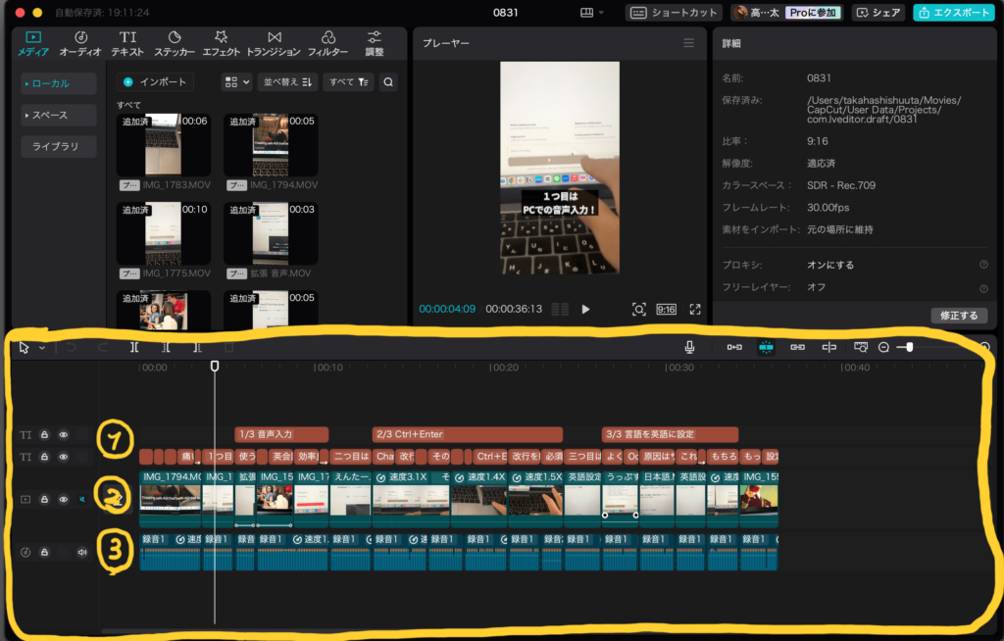The image size is (1004, 641).
Task: Click the timeline zoom slider handle
Action: pos(910,347)
